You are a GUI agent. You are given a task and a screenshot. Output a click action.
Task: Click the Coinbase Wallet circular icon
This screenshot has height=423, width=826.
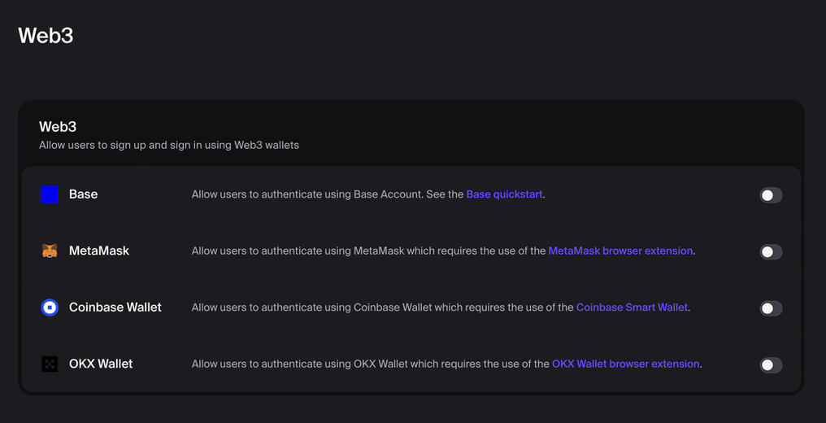pos(50,307)
